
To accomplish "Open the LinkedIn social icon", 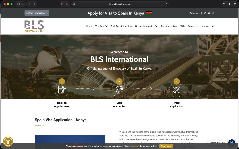I will pyautogui.click(x=213, y=13).
